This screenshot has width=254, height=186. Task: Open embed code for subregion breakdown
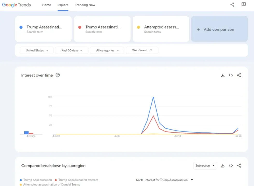231,166
